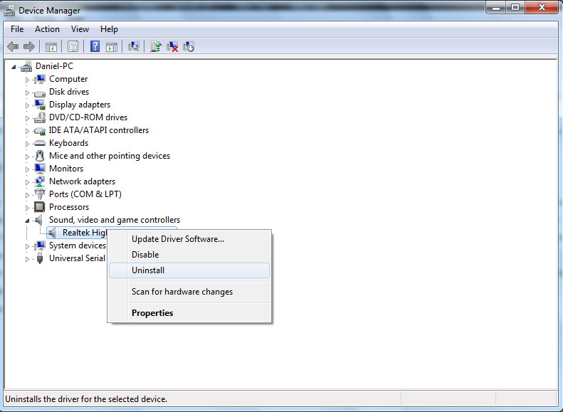Expand the Display adapters node arrow
The height and width of the screenshot is (412, 563).
(x=27, y=105)
